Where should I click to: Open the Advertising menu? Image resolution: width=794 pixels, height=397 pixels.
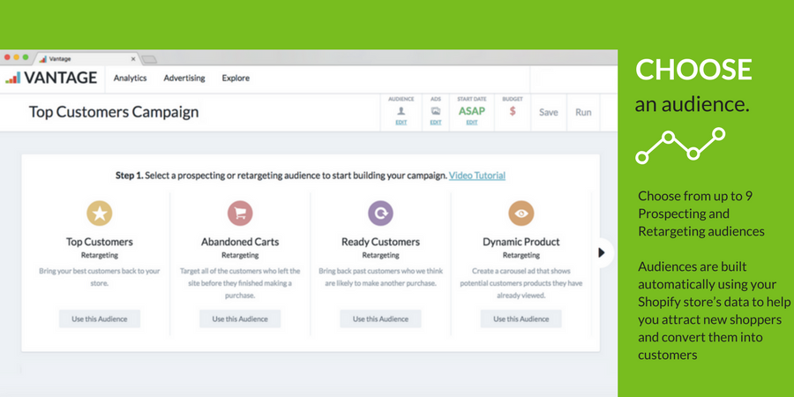tap(184, 78)
